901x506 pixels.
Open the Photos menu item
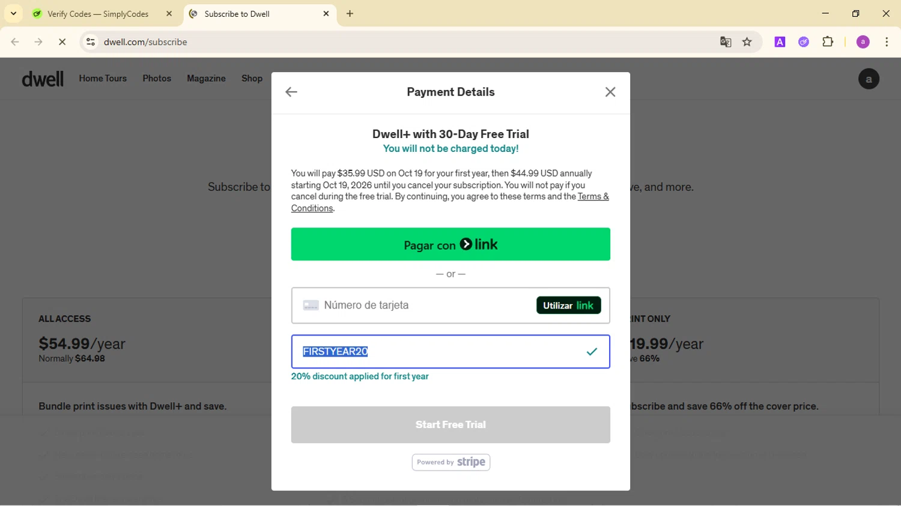coord(157,79)
